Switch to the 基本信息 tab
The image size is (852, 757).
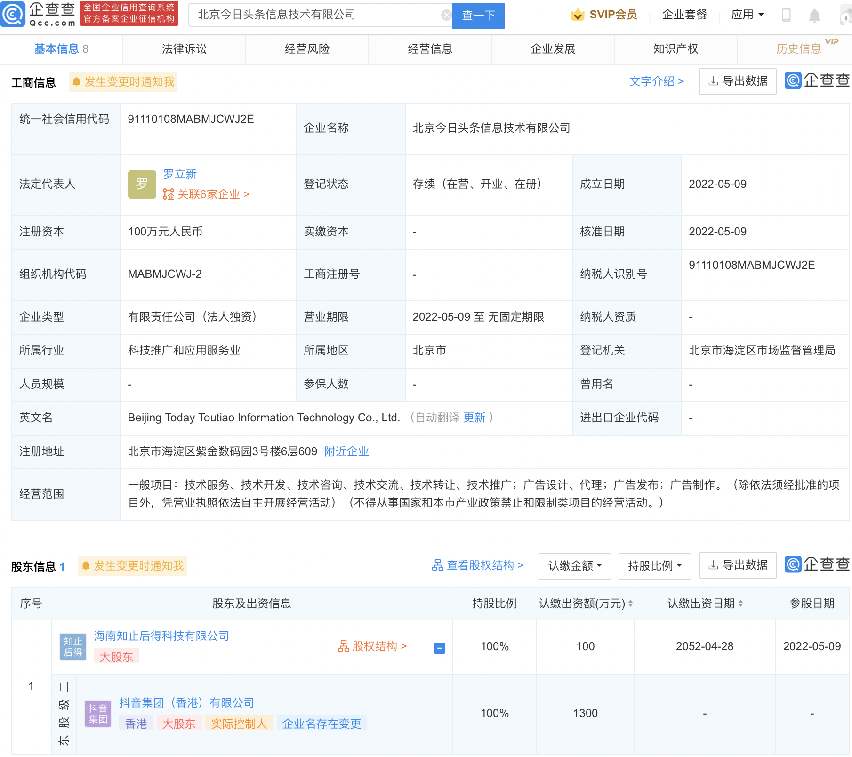point(61,49)
